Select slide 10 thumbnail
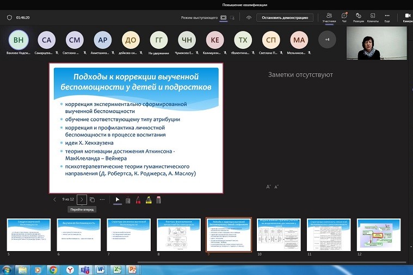 [279, 235]
